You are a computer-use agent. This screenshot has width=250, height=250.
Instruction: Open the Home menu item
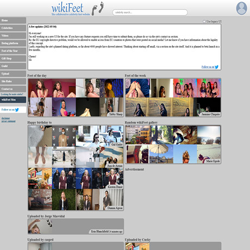coord(13,21)
